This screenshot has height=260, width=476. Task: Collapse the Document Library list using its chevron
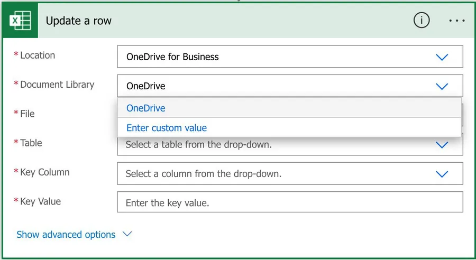[x=442, y=86]
